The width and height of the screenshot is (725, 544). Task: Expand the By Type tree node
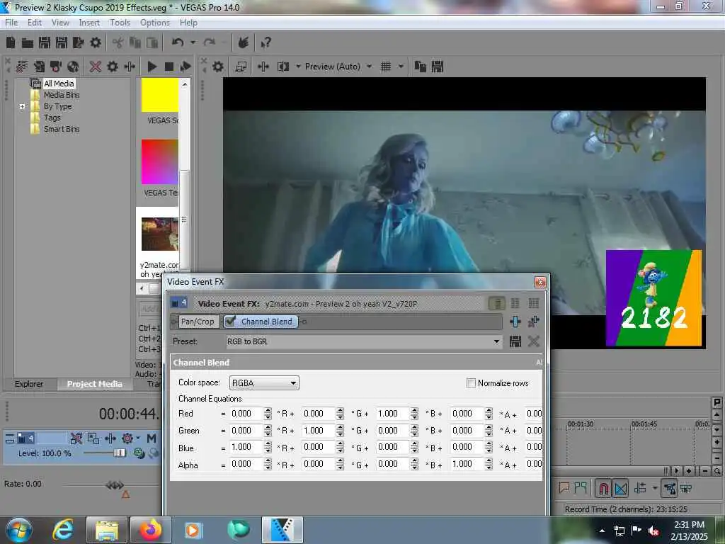pos(22,106)
